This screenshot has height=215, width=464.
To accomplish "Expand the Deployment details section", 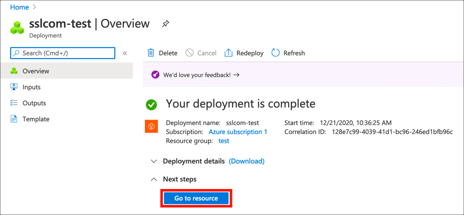I will [154, 161].
